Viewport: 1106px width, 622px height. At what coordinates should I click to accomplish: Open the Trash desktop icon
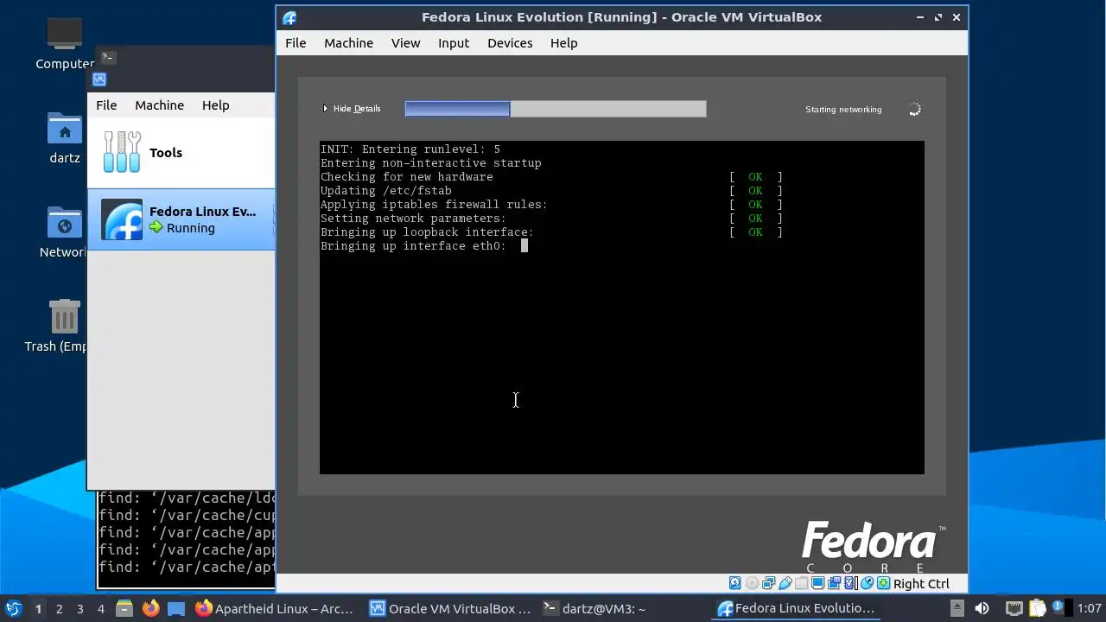coord(65,327)
